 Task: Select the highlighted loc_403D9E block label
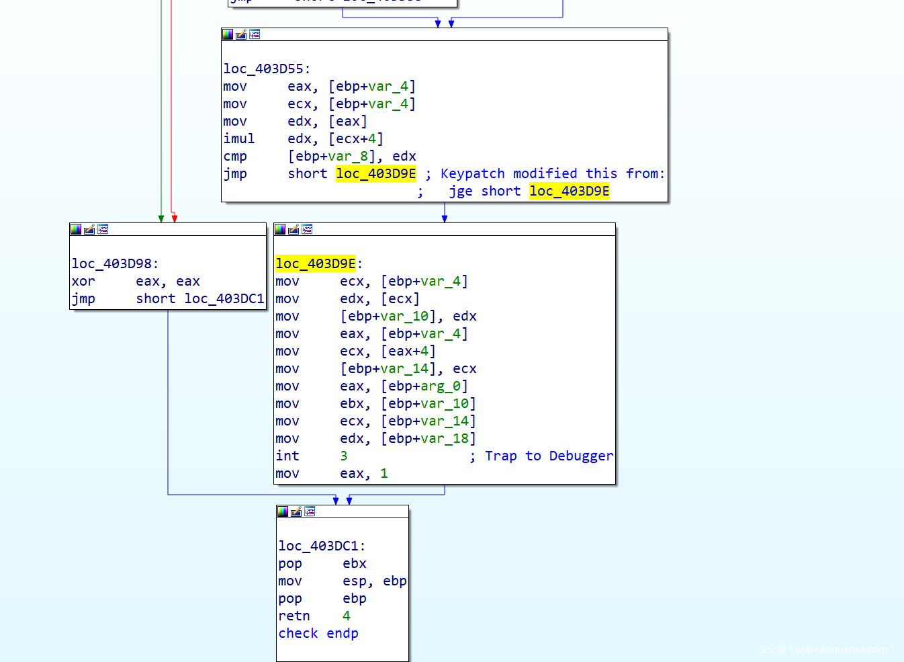pyautogui.click(x=315, y=263)
